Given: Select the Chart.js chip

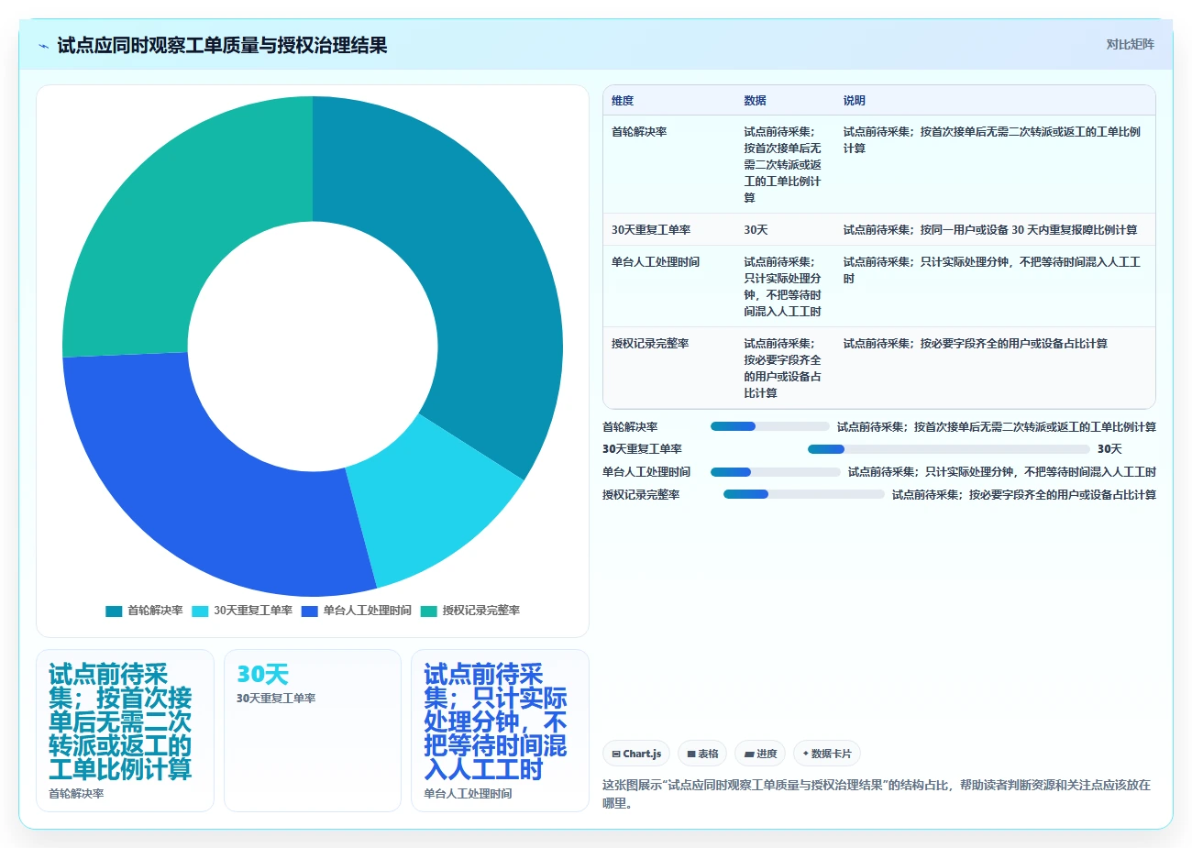Looking at the screenshot, I should click(x=636, y=754).
